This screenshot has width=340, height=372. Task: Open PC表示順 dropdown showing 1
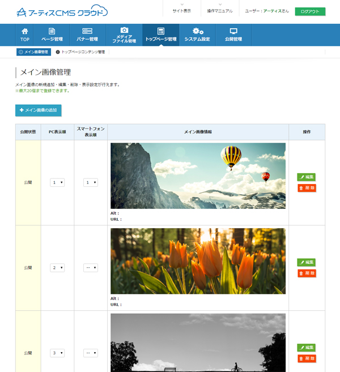[57, 182]
